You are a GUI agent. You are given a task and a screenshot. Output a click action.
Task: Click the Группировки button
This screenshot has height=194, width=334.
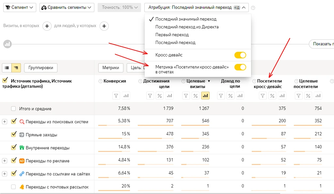coord(41,68)
